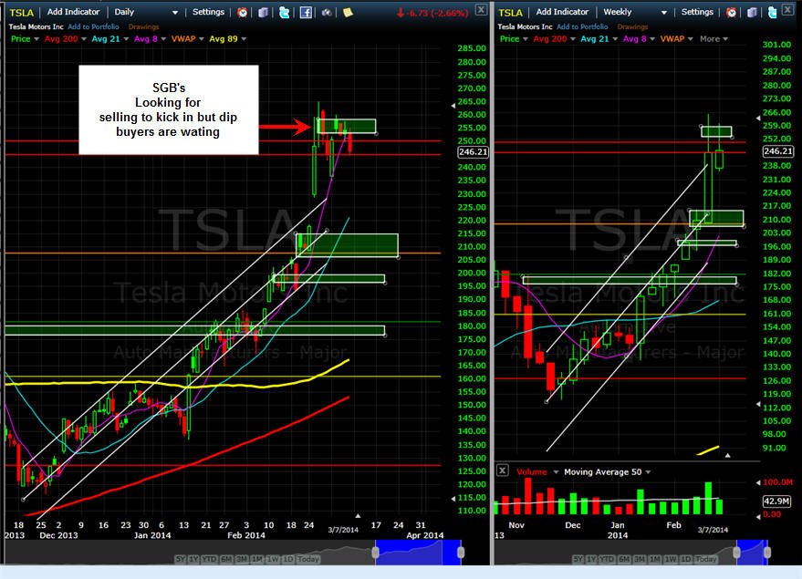Screen dimensions: 802x579
Task: Expand Avg 89 options in Daily chart
Action: 244,39
